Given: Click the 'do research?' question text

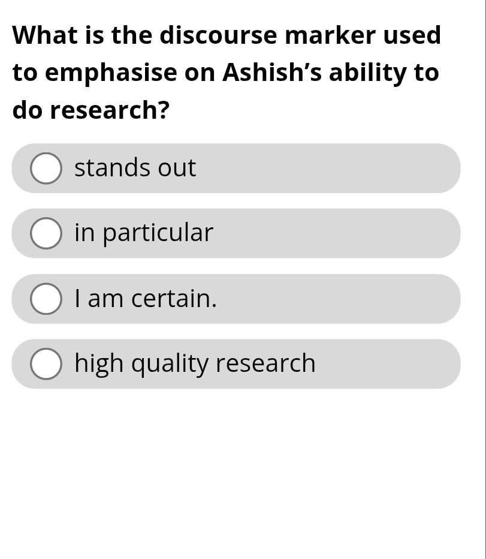Looking at the screenshot, I should (91, 110).
